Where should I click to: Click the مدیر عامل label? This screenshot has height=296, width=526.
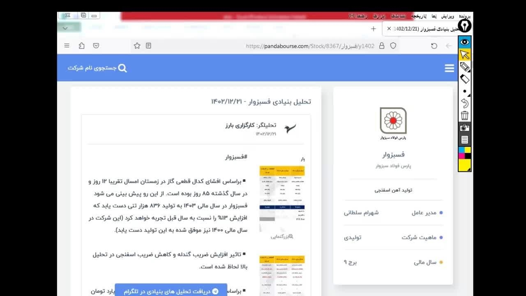coord(424,213)
